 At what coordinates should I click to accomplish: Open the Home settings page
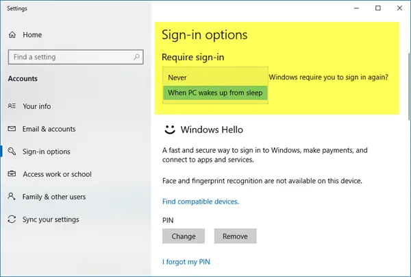point(32,34)
